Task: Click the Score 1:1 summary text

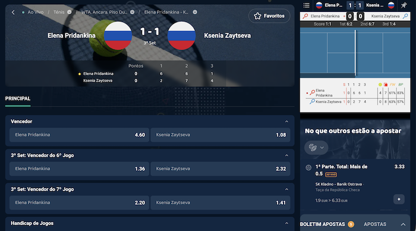Action: coord(322,24)
